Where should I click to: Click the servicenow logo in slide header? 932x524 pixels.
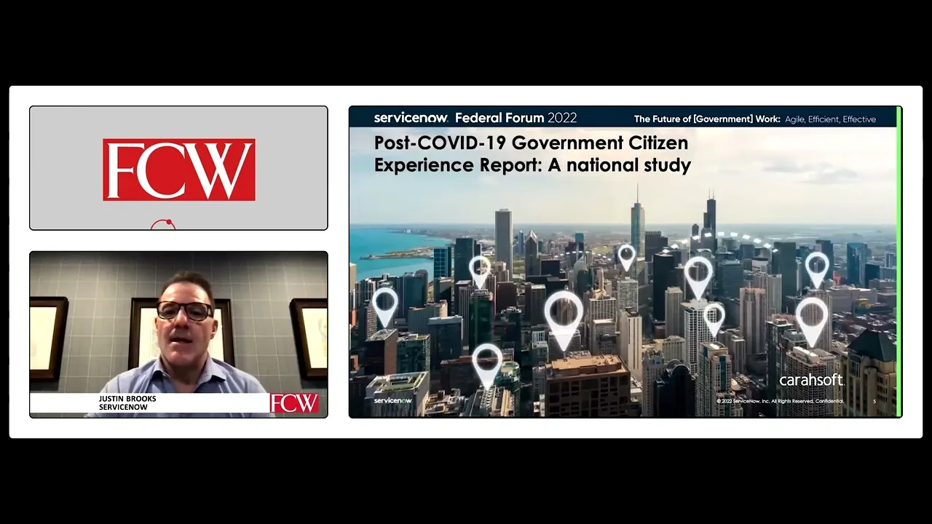(x=410, y=118)
